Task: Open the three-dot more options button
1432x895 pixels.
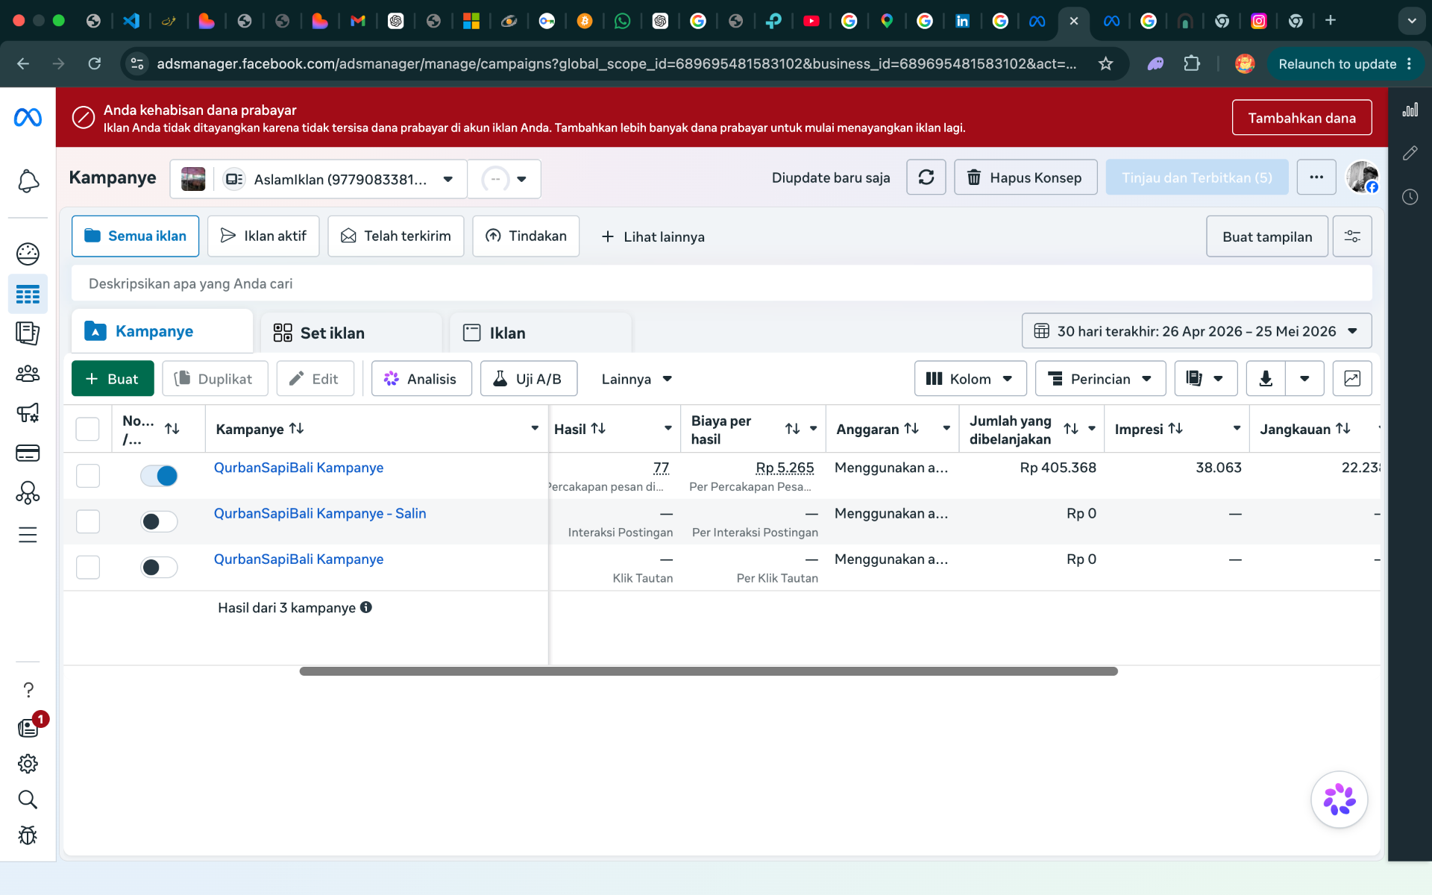Action: [x=1316, y=178]
